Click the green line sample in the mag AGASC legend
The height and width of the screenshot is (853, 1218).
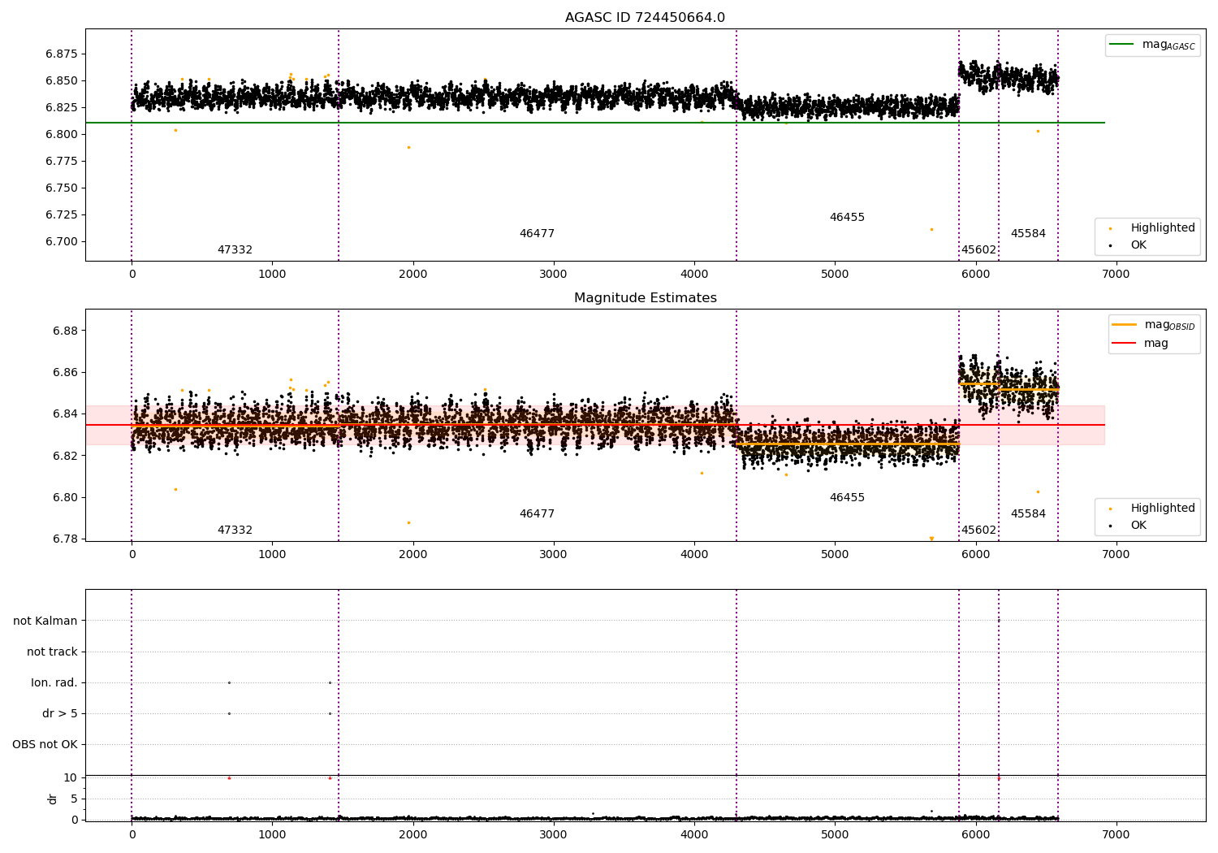pos(1122,45)
